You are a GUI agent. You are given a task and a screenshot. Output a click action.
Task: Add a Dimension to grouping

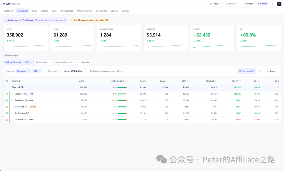click(51, 71)
